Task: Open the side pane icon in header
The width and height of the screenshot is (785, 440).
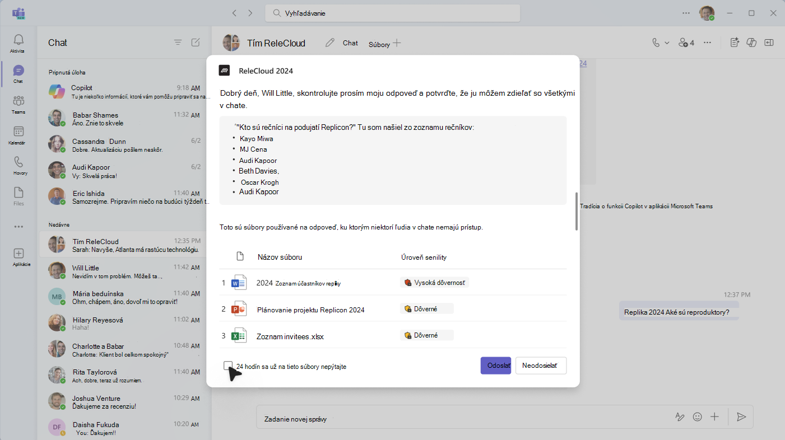Action: coord(769,43)
